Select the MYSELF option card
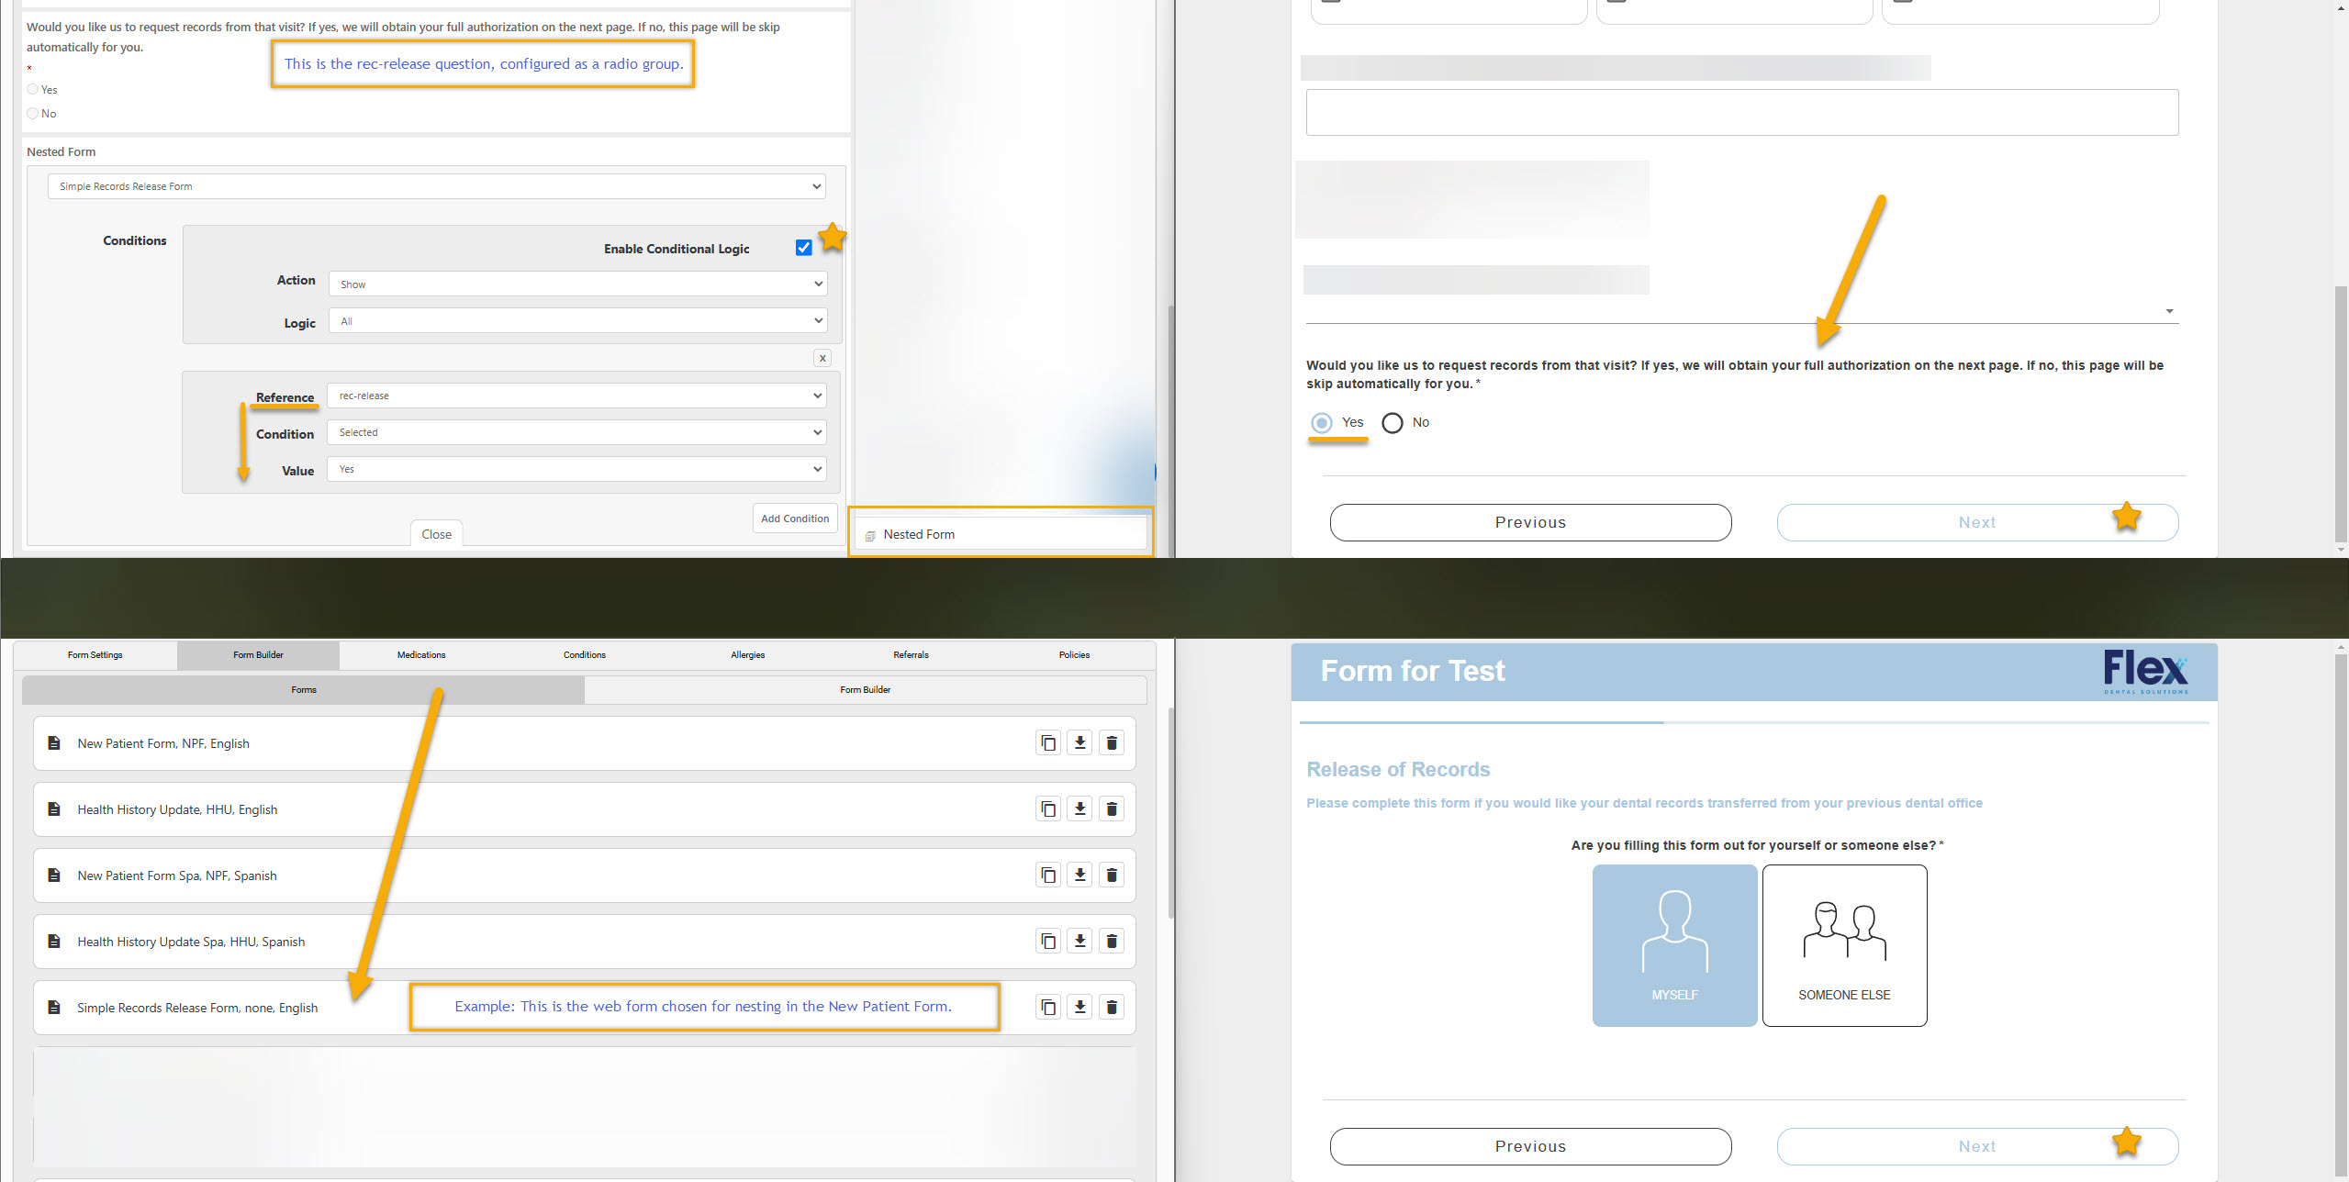 click(1674, 945)
